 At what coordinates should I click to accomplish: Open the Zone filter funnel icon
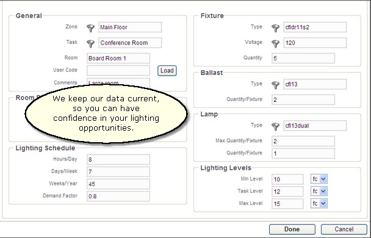click(x=90, y=28)
